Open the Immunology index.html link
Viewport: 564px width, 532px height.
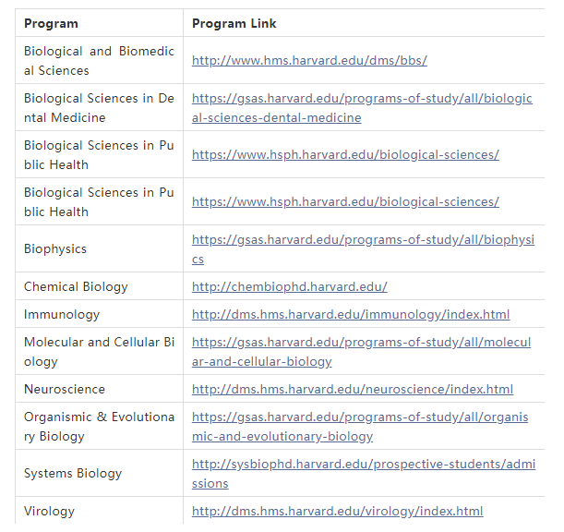point(351,315)
